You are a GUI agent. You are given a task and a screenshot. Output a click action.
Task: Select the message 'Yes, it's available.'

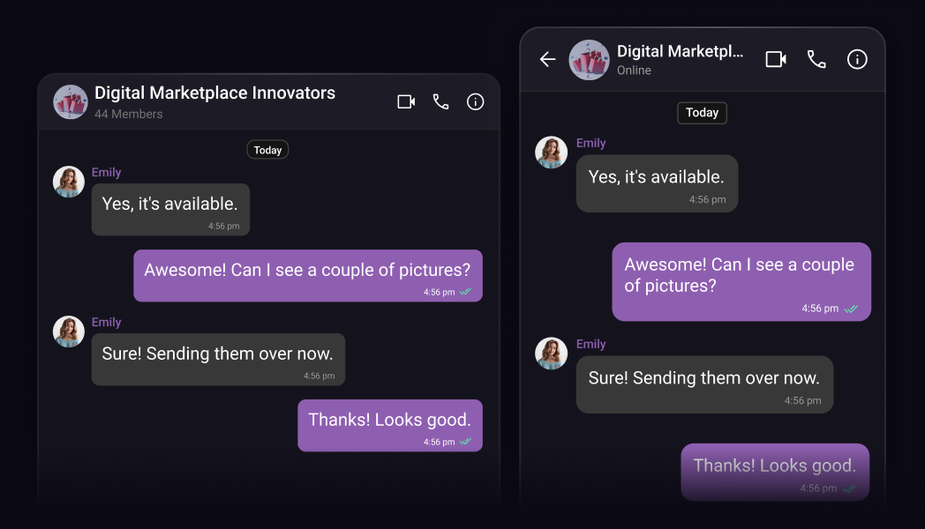pos(170,203)
